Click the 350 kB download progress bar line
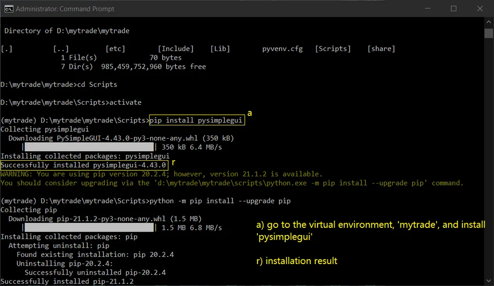The image size is (494, 286). pyautogui.click(x=88, y=147)
